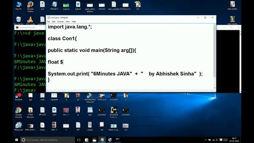Open the Action Center notification icon
The width and height of the screenshot is (254, 143).
(x=221, y=140)
